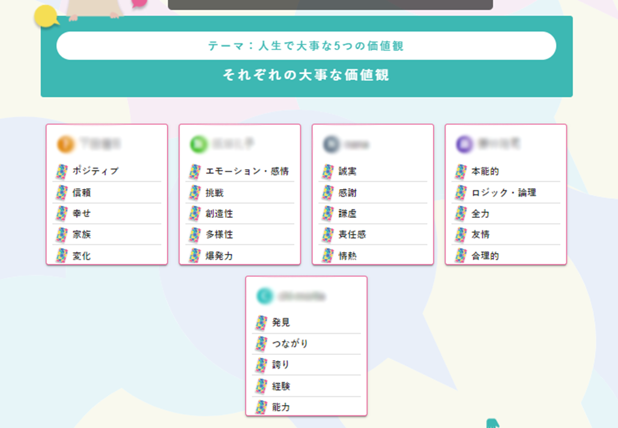Click the card icon beside 爆発力
The height and width of the screenshot is (428, 618).
point(195,256)
